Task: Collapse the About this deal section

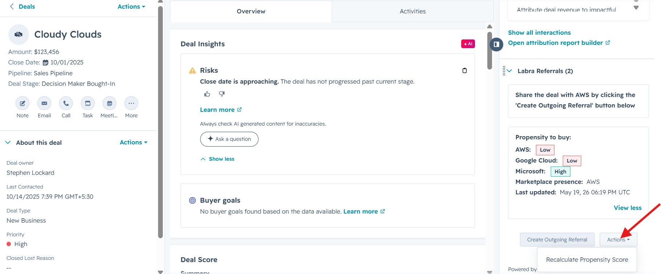Action: 8,143
